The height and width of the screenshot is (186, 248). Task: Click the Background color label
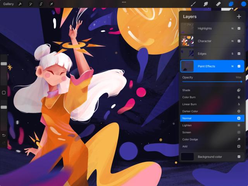tap(210, 157)
